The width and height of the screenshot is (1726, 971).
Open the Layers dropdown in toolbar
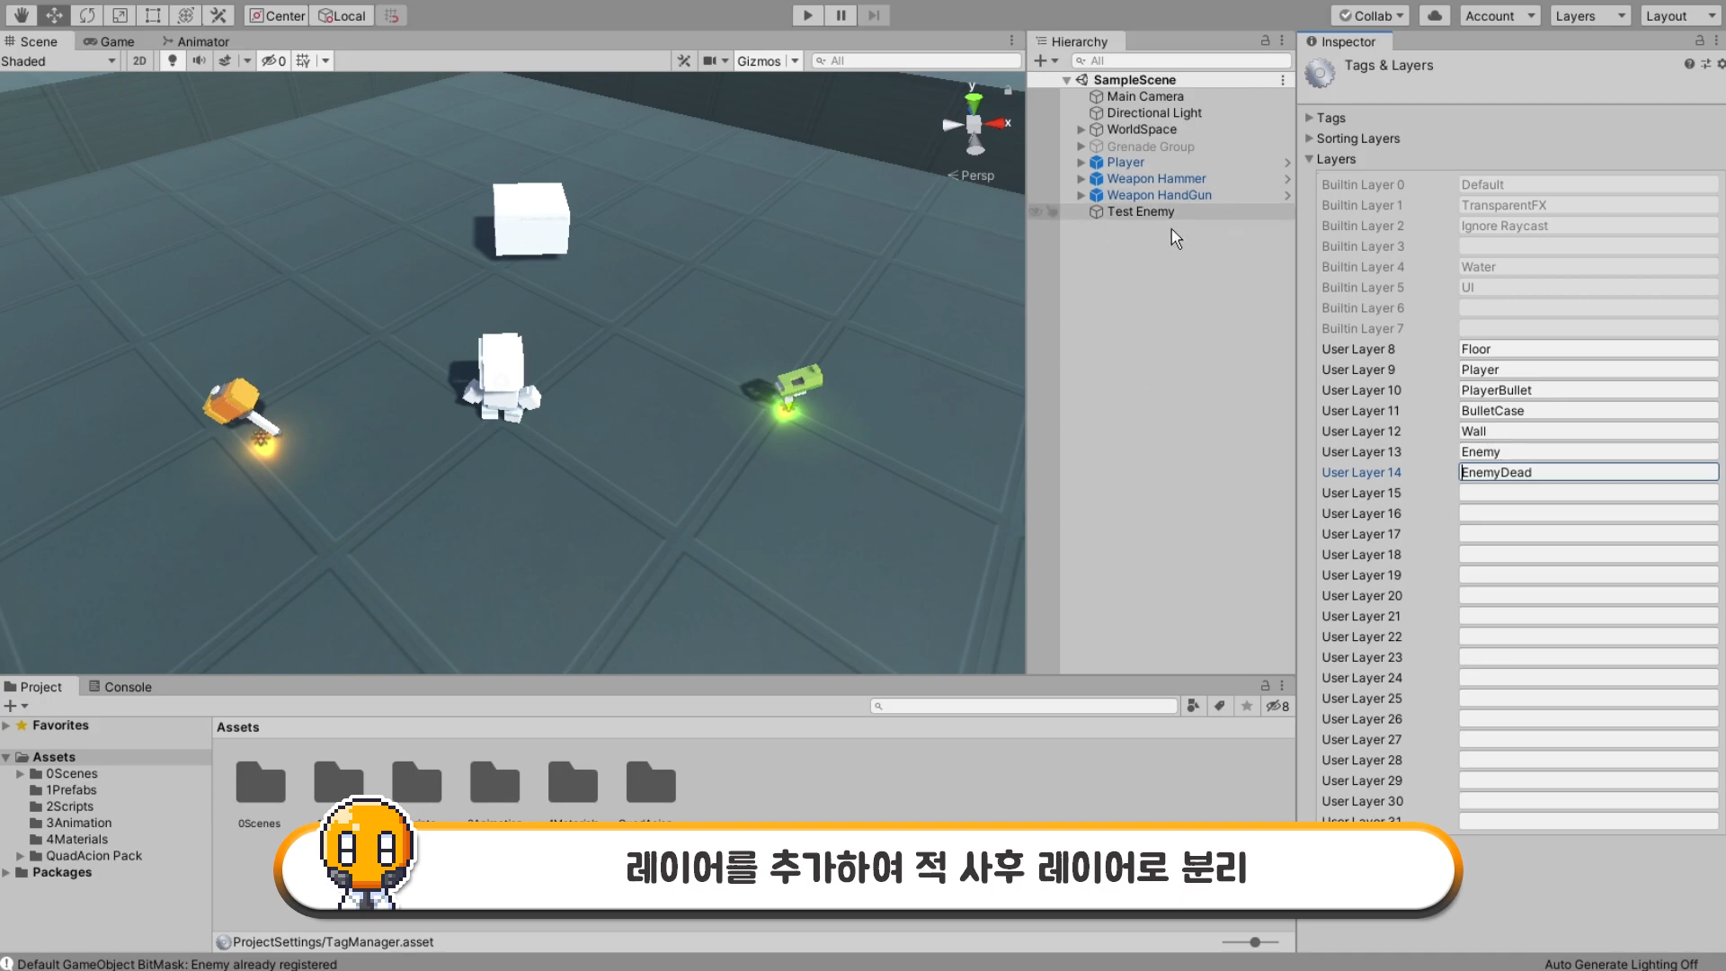[1589, 15]
